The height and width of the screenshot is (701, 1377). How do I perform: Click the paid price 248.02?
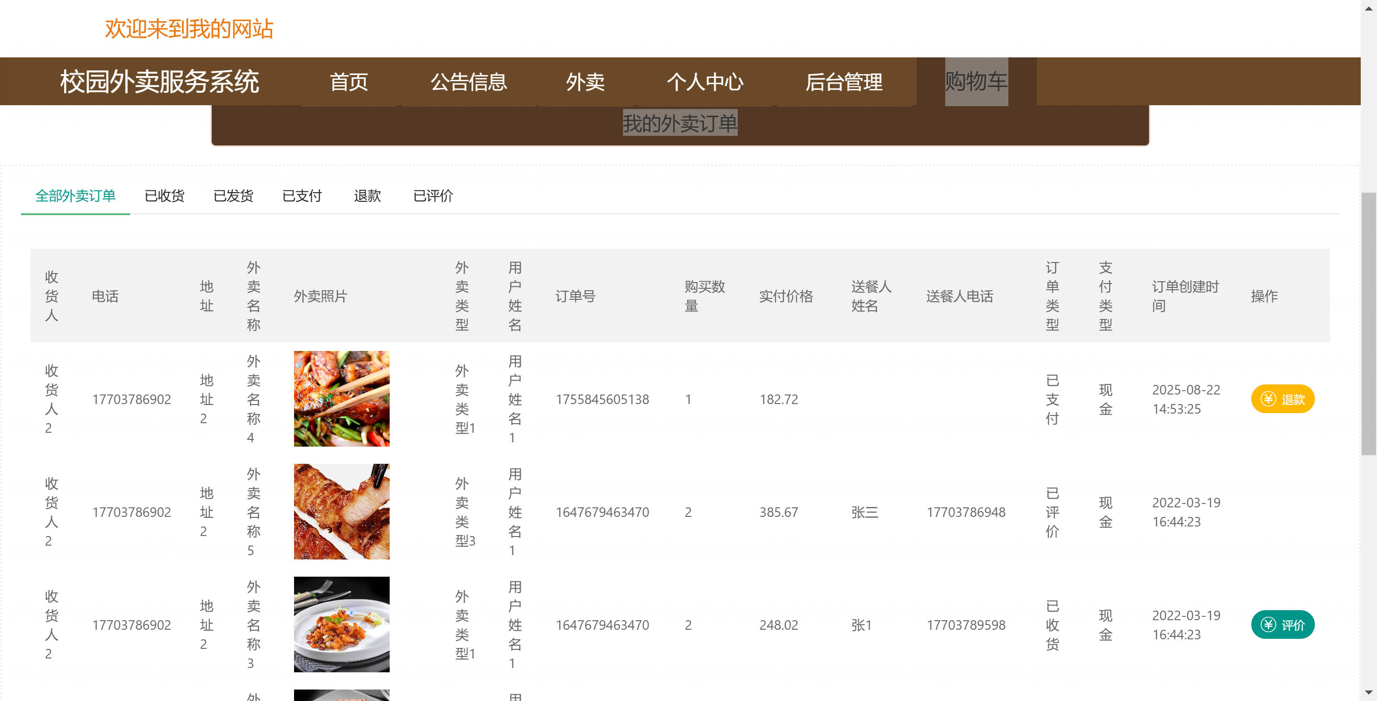pos(778,625)
